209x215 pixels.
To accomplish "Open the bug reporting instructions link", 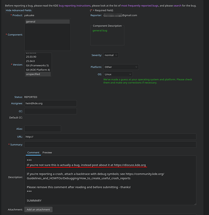I will [x=75, y=6].
